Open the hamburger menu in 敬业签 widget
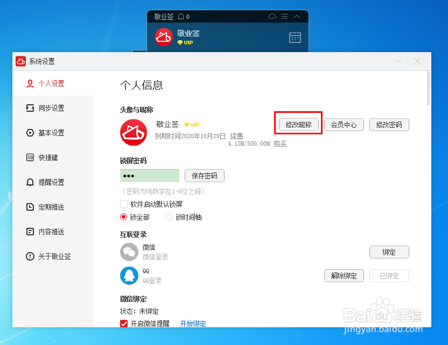Viewport: 448px width, 345px height. click(284, 17)
